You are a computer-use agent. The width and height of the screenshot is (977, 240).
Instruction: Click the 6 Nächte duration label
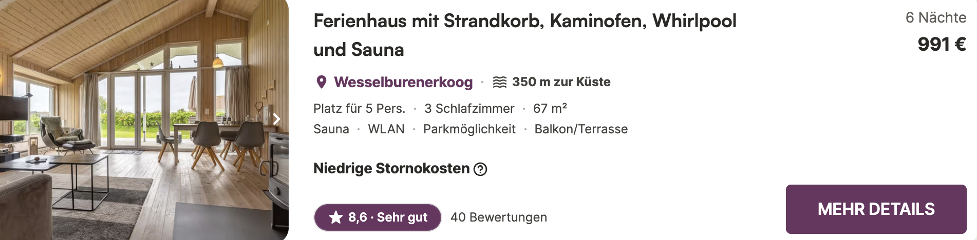(x=936, y=17)
